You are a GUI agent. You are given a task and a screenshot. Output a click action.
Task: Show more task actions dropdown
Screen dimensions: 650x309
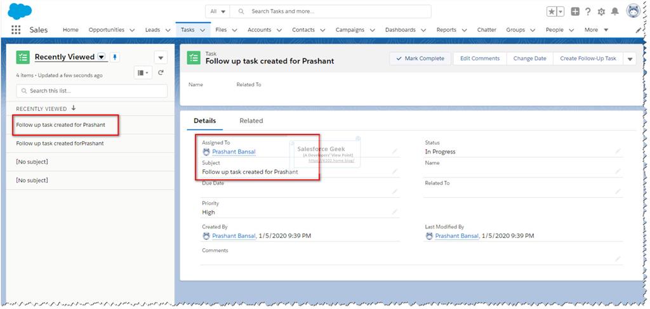630,59
